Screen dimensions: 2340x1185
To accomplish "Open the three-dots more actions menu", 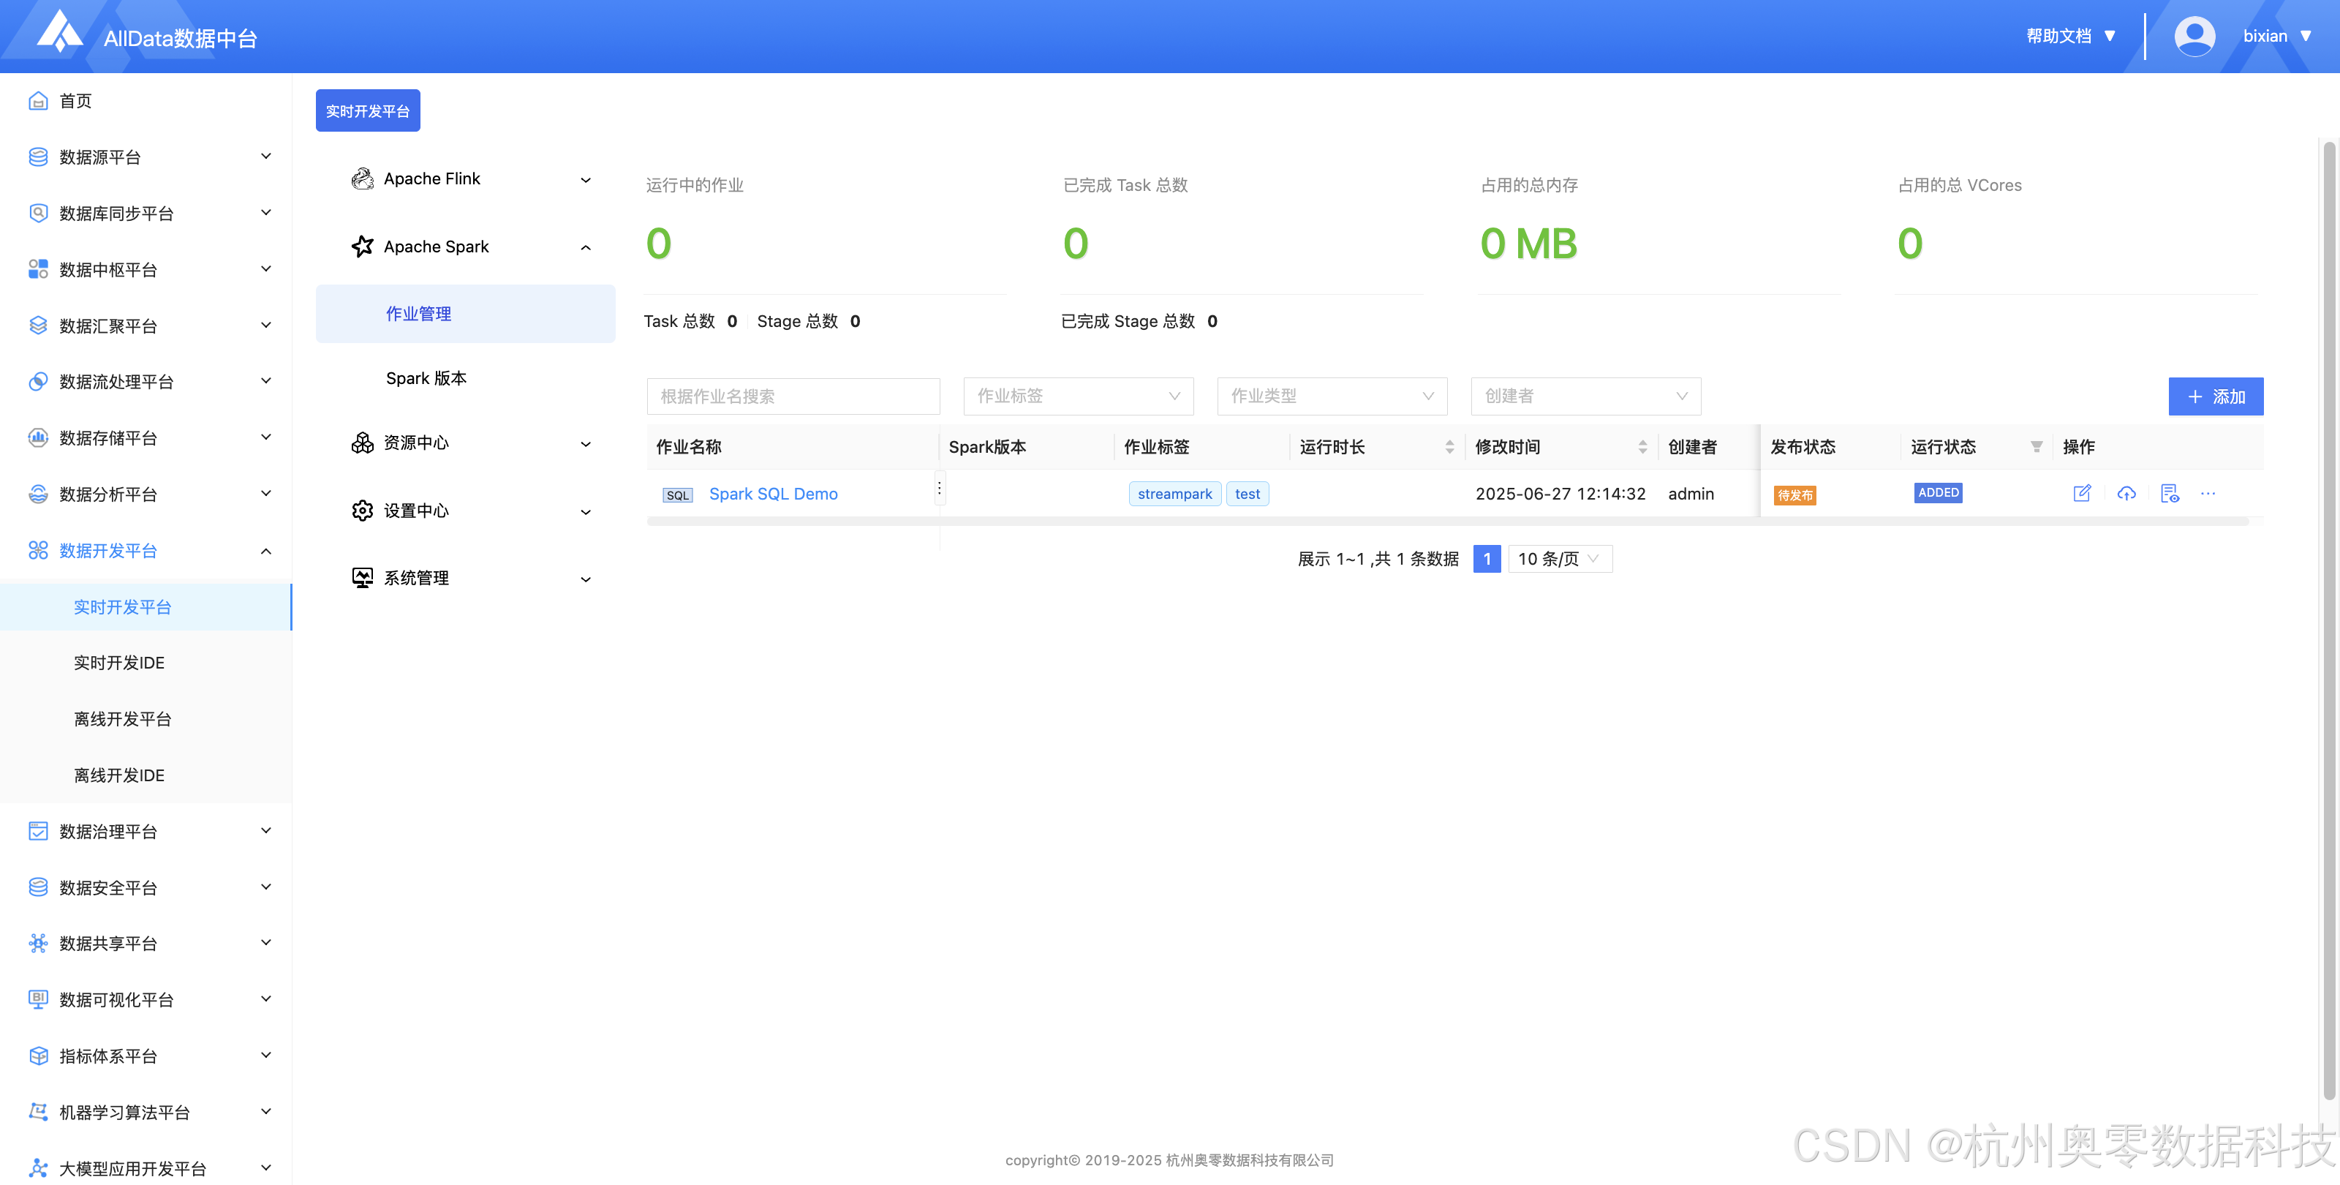I will pyautogui.click(x=2208, y=494).
